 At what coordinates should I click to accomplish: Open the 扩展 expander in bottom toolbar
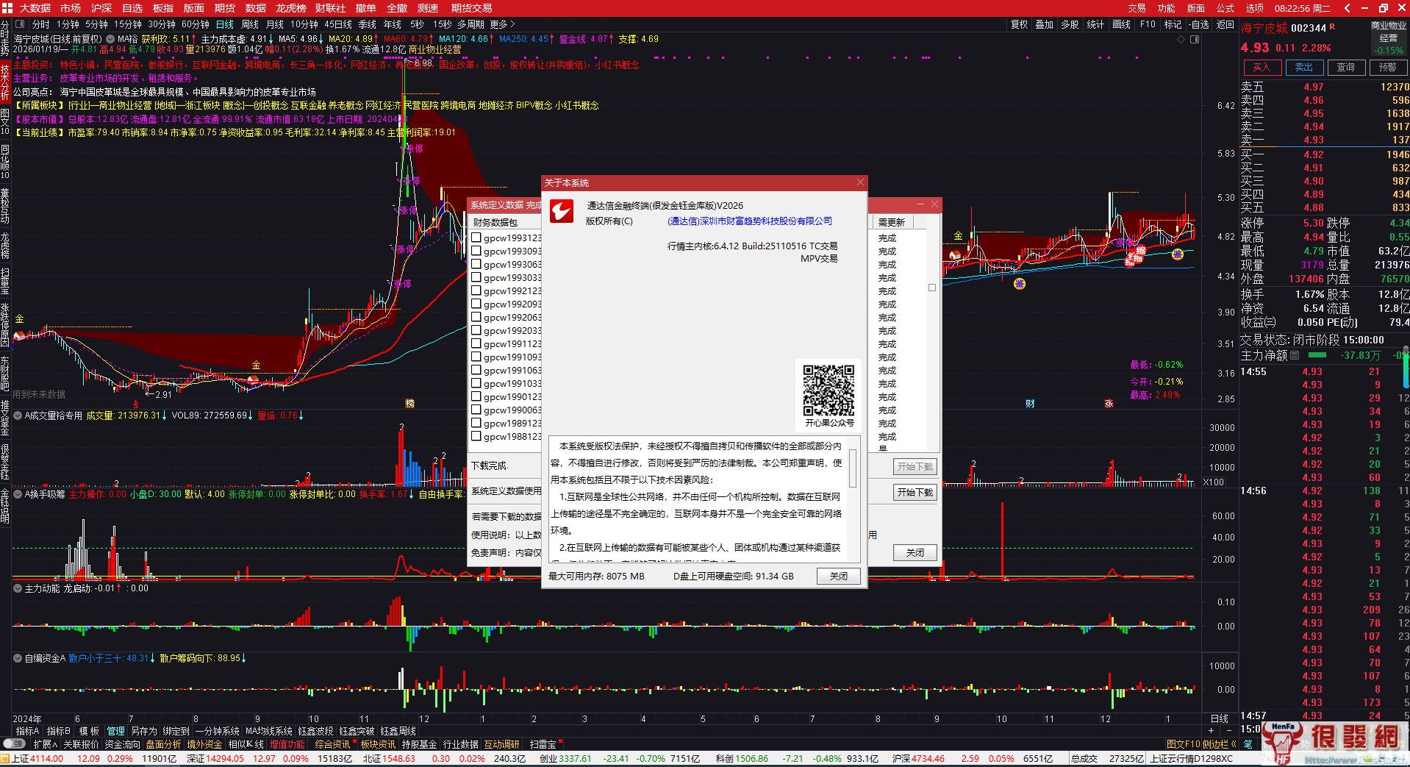[44, 744]
